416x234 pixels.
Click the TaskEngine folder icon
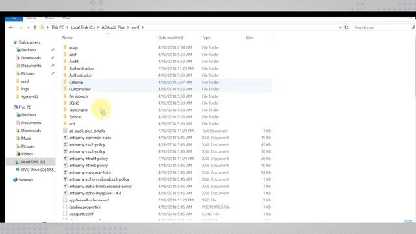[x=65, y=110]
